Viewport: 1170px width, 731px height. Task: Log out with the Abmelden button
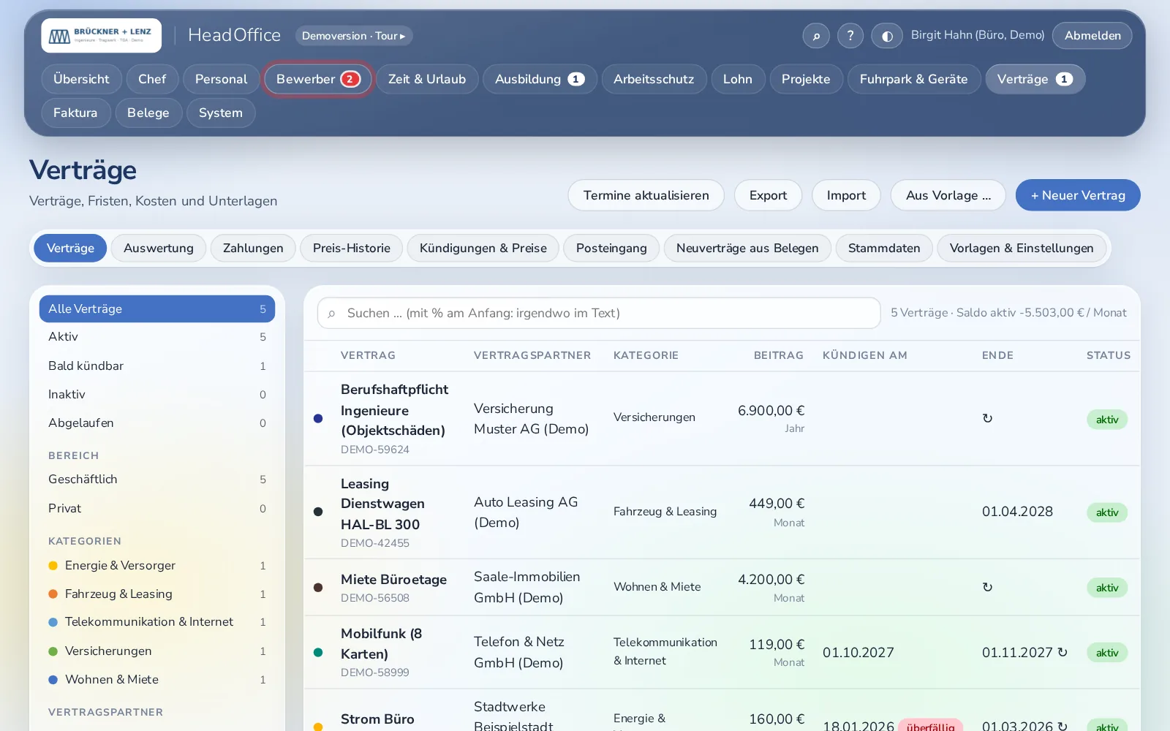tap(1092, 36)
